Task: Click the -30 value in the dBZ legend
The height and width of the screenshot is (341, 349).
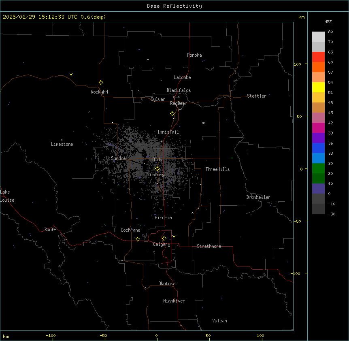Action: pyautogui.click(x=332, y=214)
